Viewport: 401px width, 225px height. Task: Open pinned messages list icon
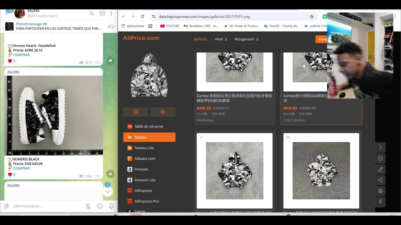pyautogui.click(x=111, y=27)
